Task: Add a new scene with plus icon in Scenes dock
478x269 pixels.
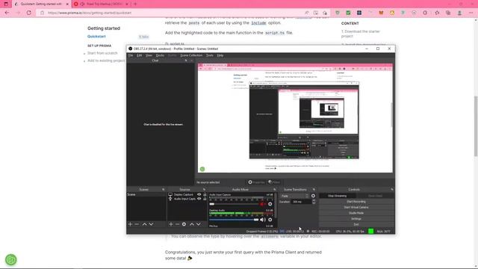Action: tap(130, 224)
